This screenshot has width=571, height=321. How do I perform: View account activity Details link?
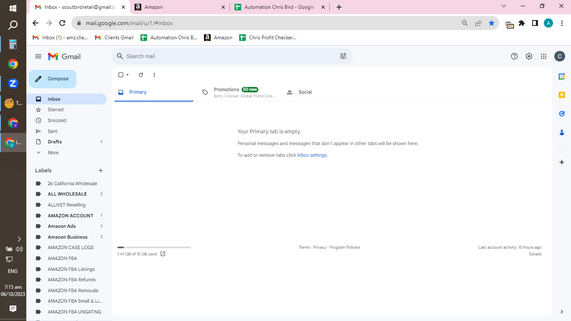tap(535, 254)
